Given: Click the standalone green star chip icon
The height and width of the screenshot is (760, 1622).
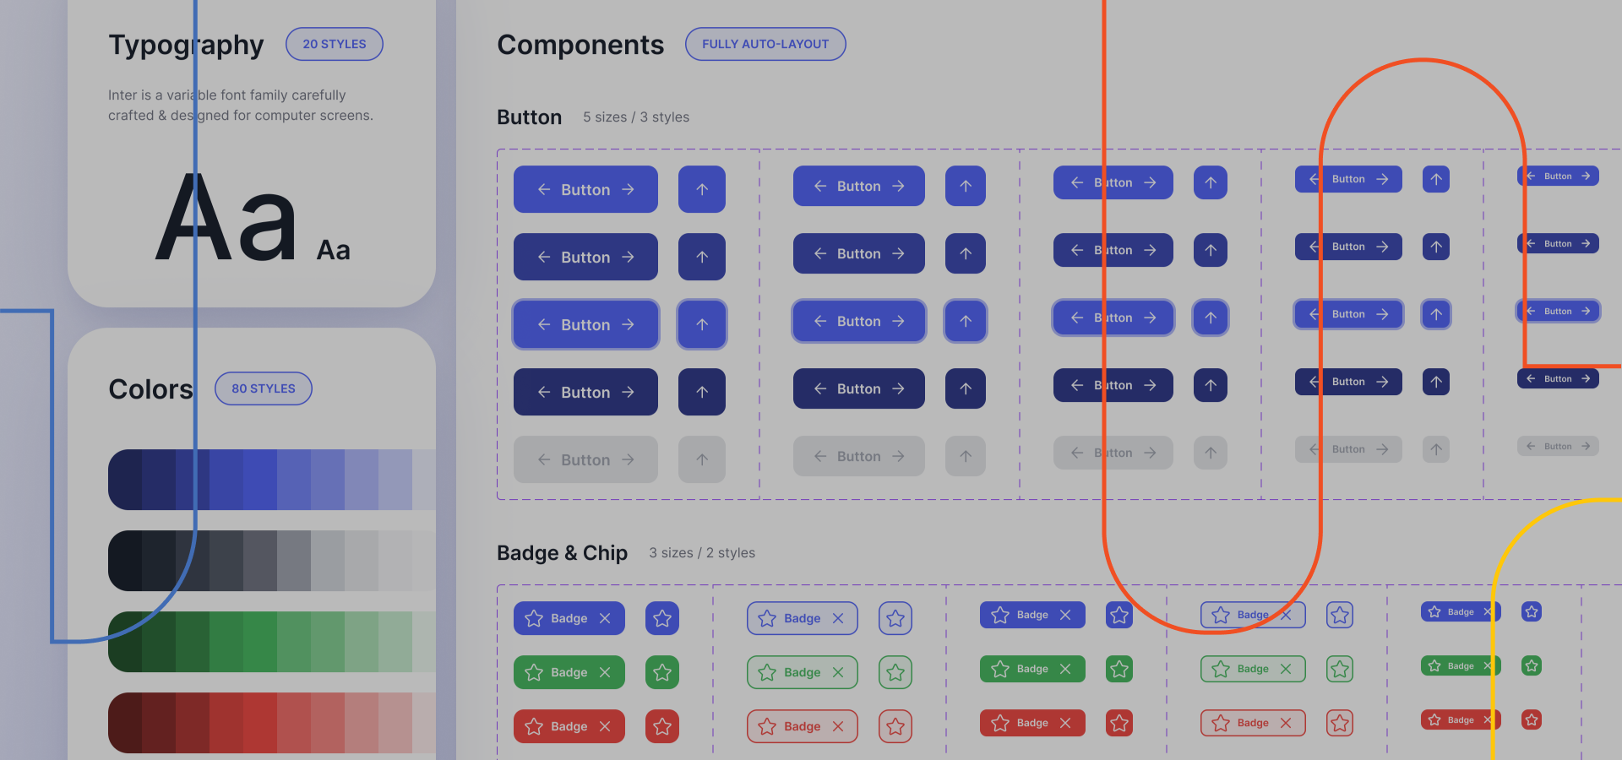Looking at the screenshot, I should point(662,672).
